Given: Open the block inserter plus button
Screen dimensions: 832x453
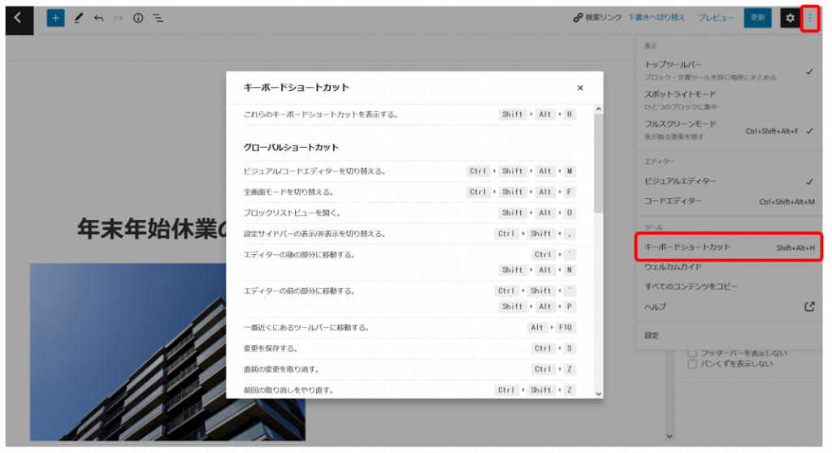Looking at the screenshot, I should [55, 18].
